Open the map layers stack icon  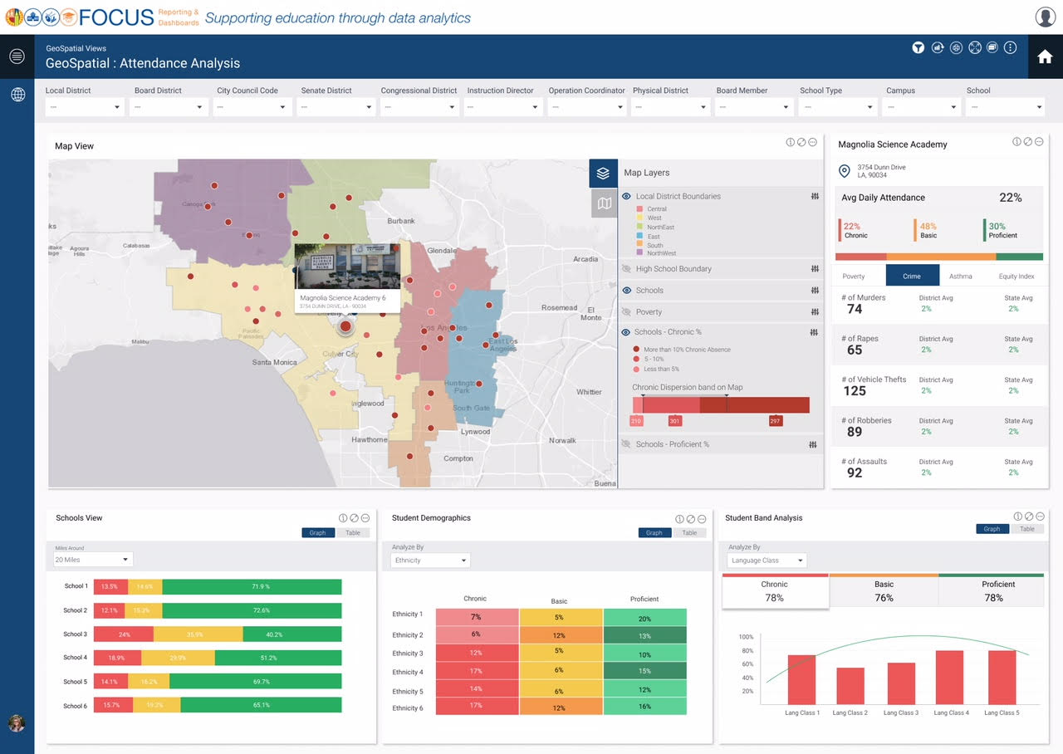pos(604,173)
